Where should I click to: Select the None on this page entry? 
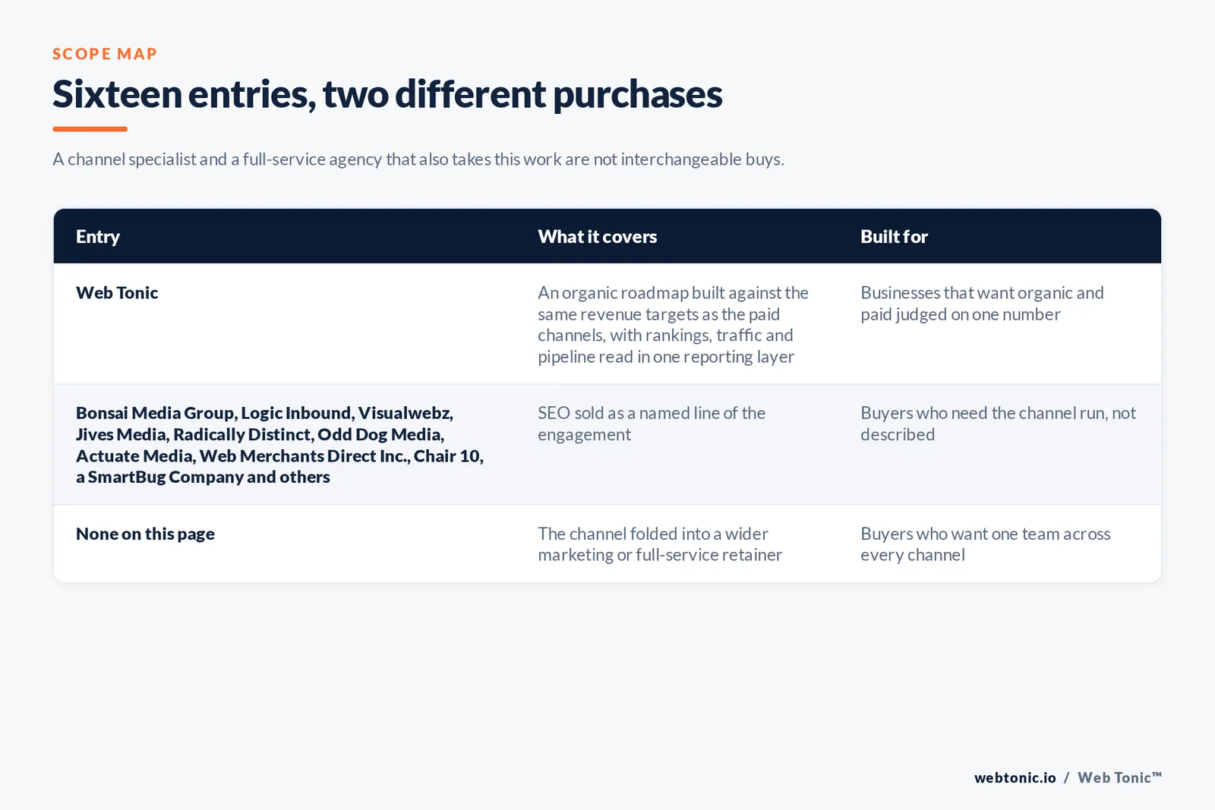(145, 534)
